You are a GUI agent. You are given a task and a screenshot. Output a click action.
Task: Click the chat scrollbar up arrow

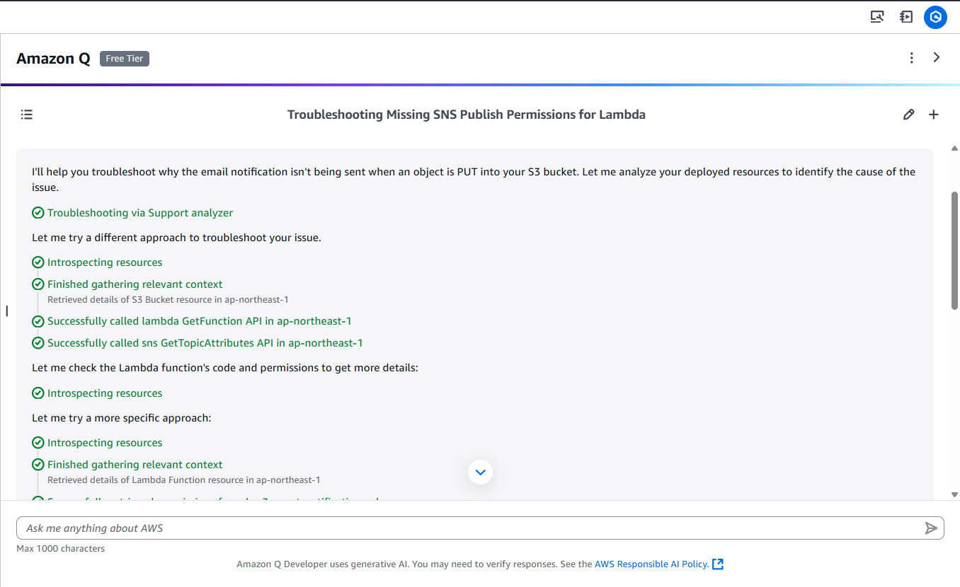954,149
